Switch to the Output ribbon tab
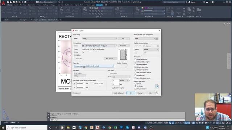232x130 pixels. (x=53, y=5)
